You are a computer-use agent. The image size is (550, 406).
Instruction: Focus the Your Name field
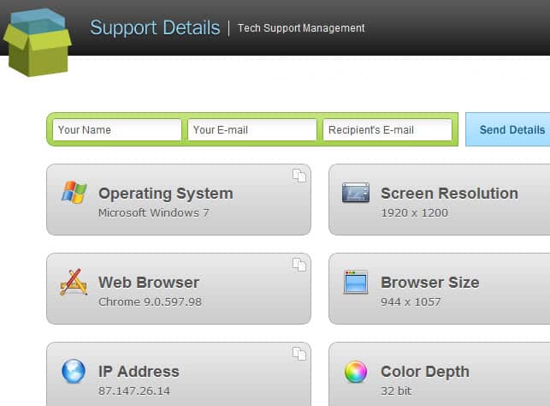pyautogui.click(x=117, y=129)
